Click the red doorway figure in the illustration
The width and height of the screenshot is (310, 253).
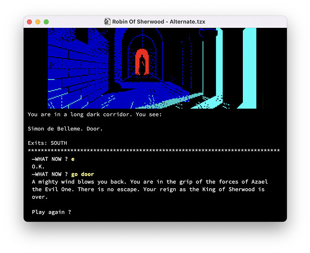[142, 62]
